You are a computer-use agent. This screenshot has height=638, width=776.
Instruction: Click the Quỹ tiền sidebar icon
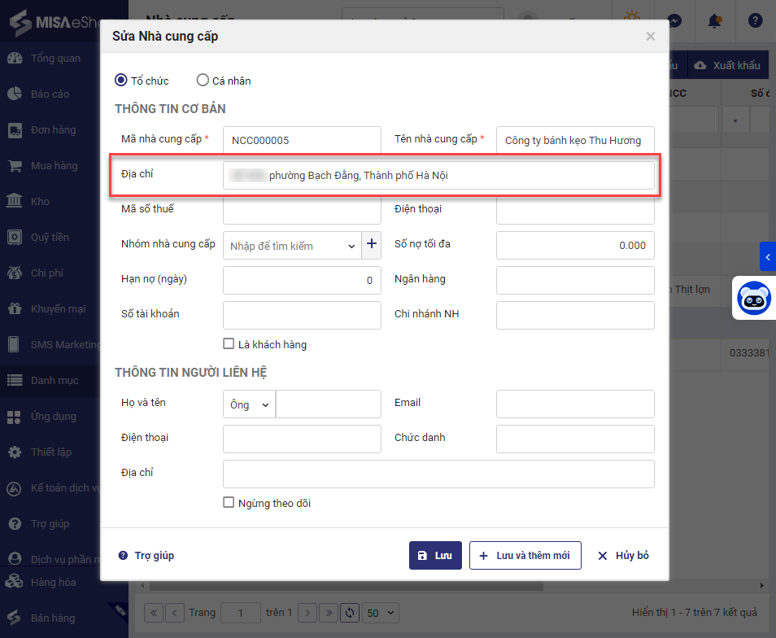pos(15,237)
